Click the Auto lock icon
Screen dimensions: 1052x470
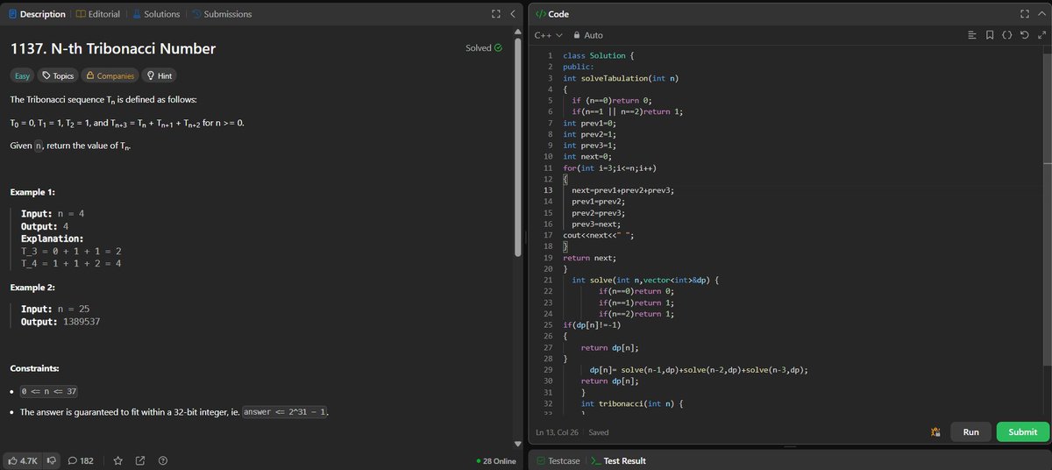577,35
